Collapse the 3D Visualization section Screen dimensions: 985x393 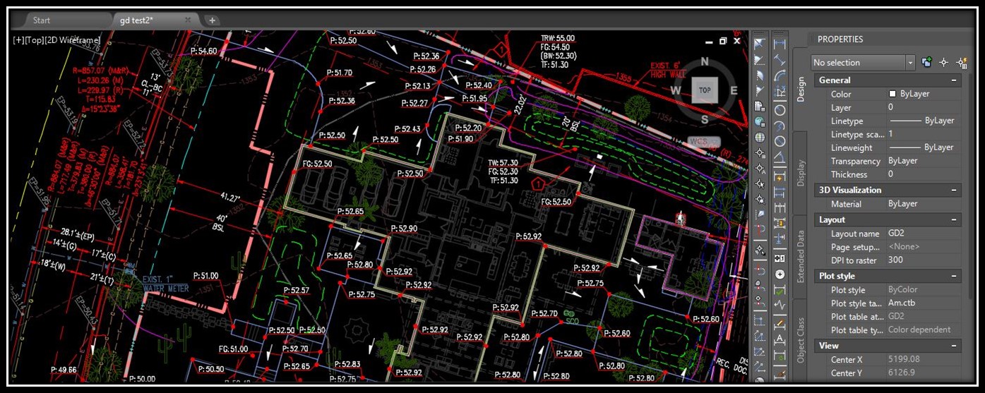(954, 191)
